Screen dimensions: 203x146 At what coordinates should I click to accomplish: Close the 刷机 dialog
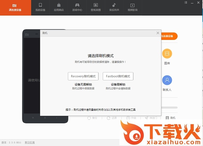(x=158, y=33)
